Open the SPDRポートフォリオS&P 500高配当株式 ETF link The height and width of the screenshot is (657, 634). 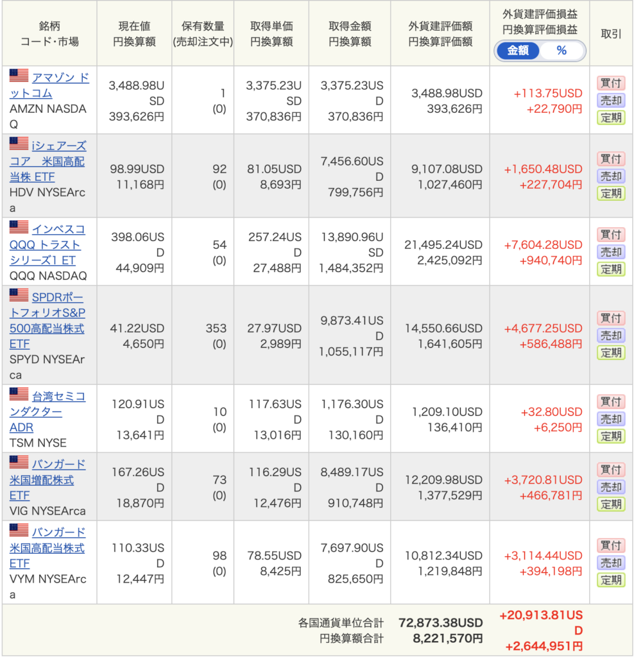47,321
